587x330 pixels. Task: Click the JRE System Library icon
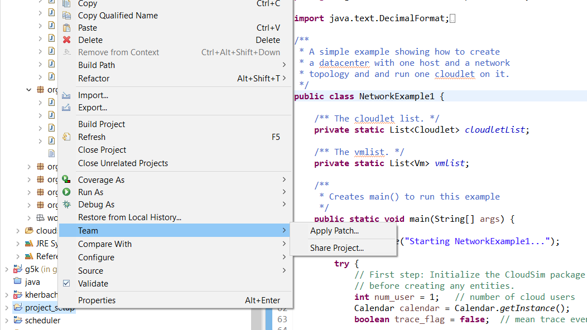[x=29, y=243]
